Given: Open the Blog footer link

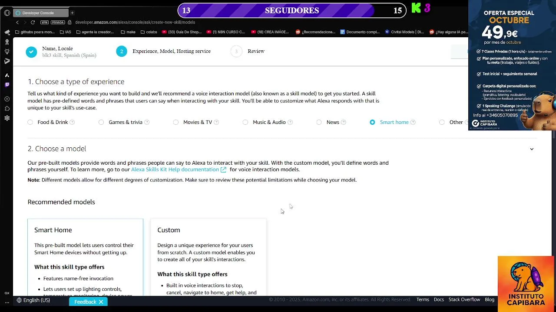Looking at the screenshot, I should pyautogui.click(x=490, y=299).
